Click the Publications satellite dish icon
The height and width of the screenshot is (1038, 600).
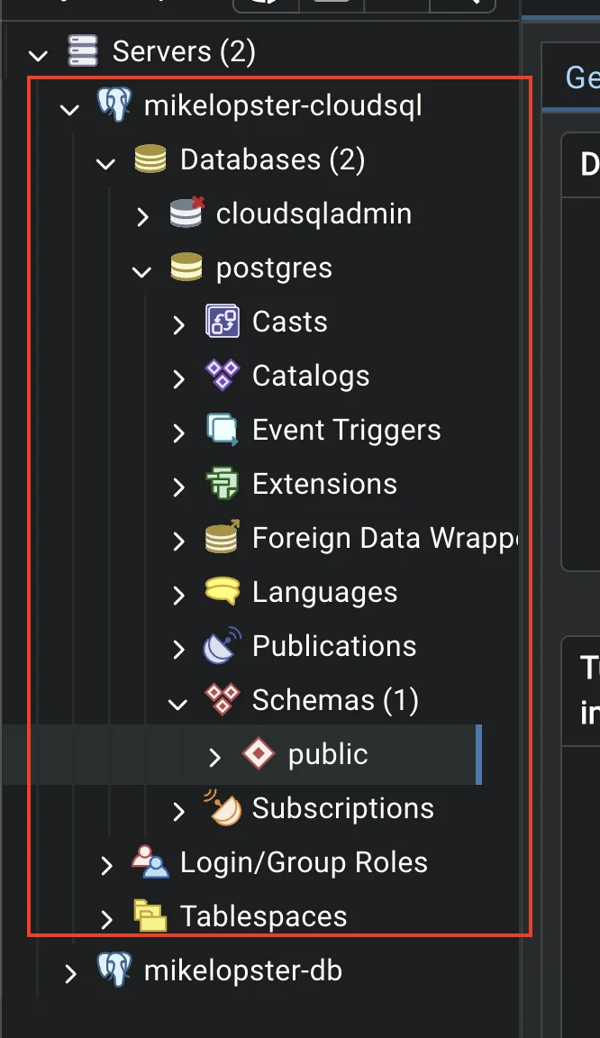pos(222,645)
